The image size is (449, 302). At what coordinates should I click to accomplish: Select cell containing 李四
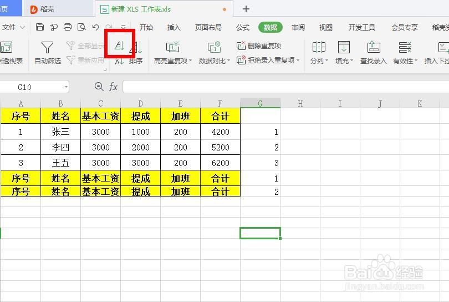(60, 148)
